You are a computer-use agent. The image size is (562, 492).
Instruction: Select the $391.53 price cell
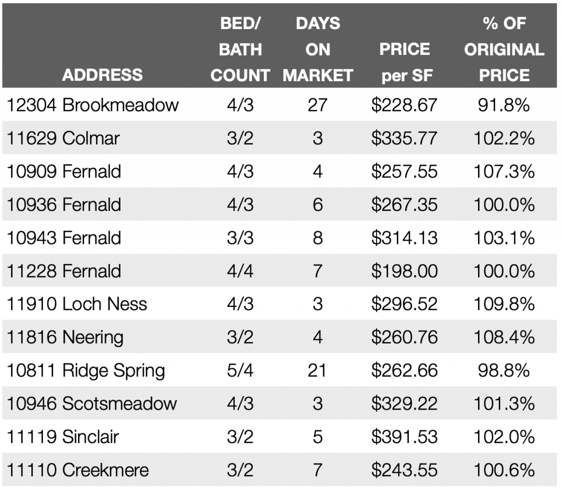coord(404,437)
